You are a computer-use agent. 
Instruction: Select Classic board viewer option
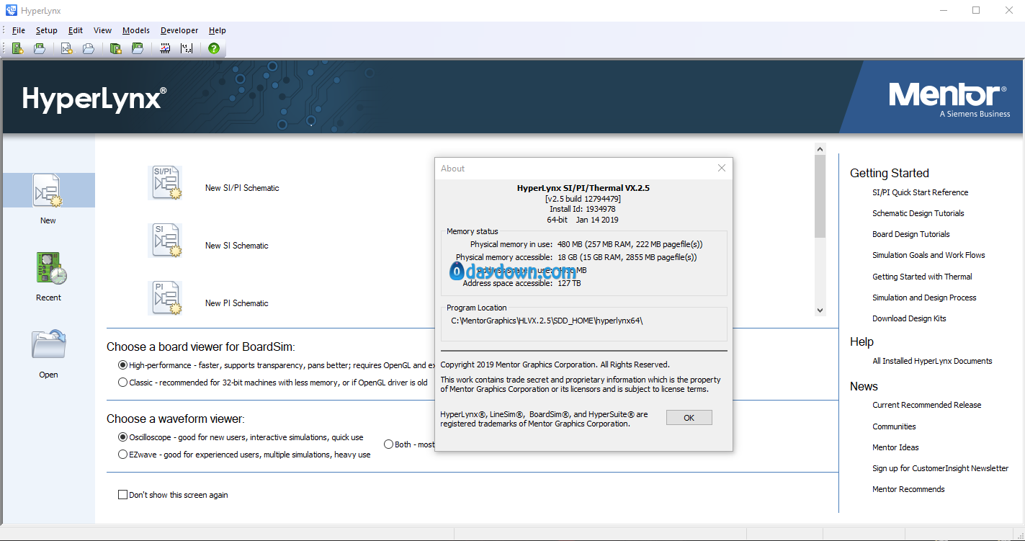(x=122, y=383)
